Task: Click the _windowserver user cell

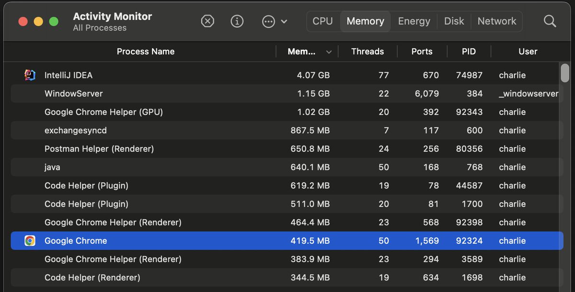Action: [x=529, y=93]
